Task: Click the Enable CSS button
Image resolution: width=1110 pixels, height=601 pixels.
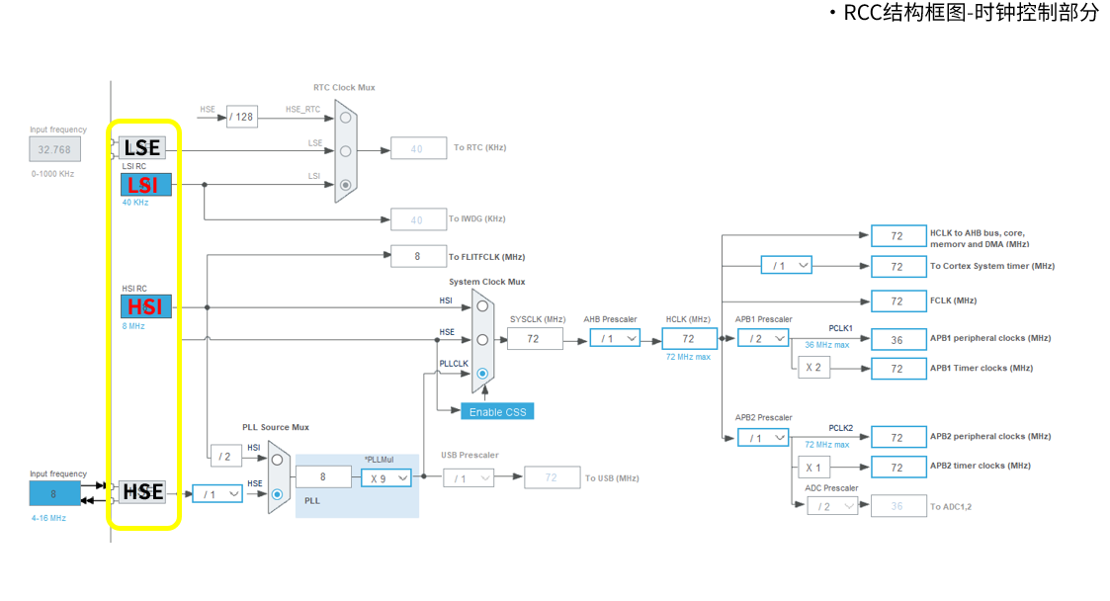Action: pos(497,412)
